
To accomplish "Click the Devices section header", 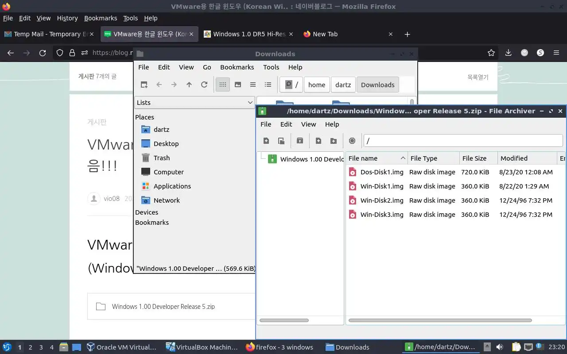I will click(147, 212).
